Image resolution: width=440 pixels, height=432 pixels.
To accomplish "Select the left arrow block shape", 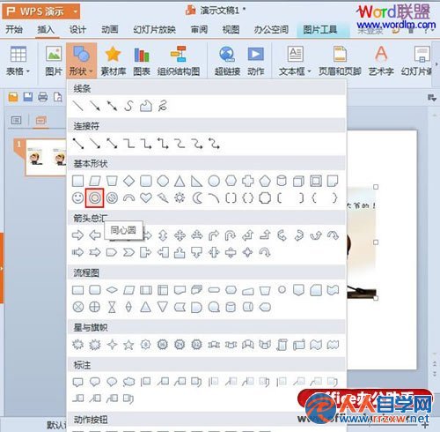I will [x=95, y=235].
